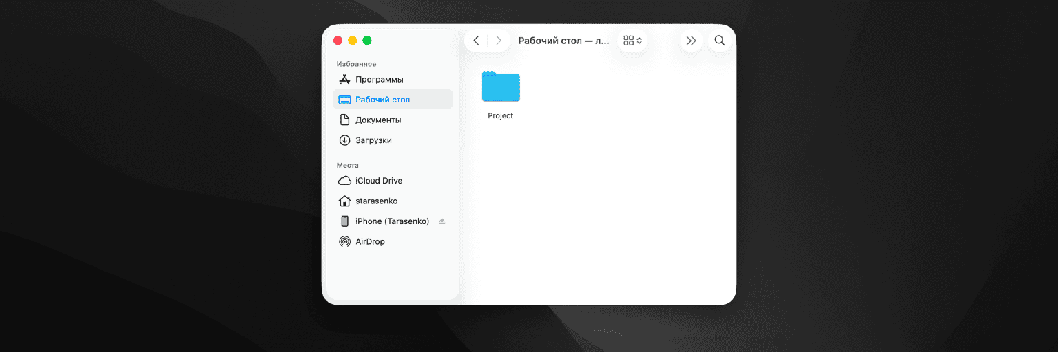Go to Загрузки in the sidebar
The image size is (1058, 352).
373,140
